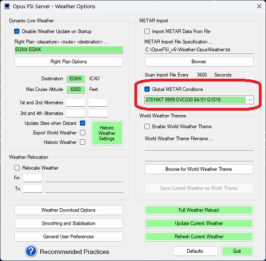This screenshot has height=261, width=266.
Task: Click the Max Cruise Altitude field 6000
Action: pos(75,89)
